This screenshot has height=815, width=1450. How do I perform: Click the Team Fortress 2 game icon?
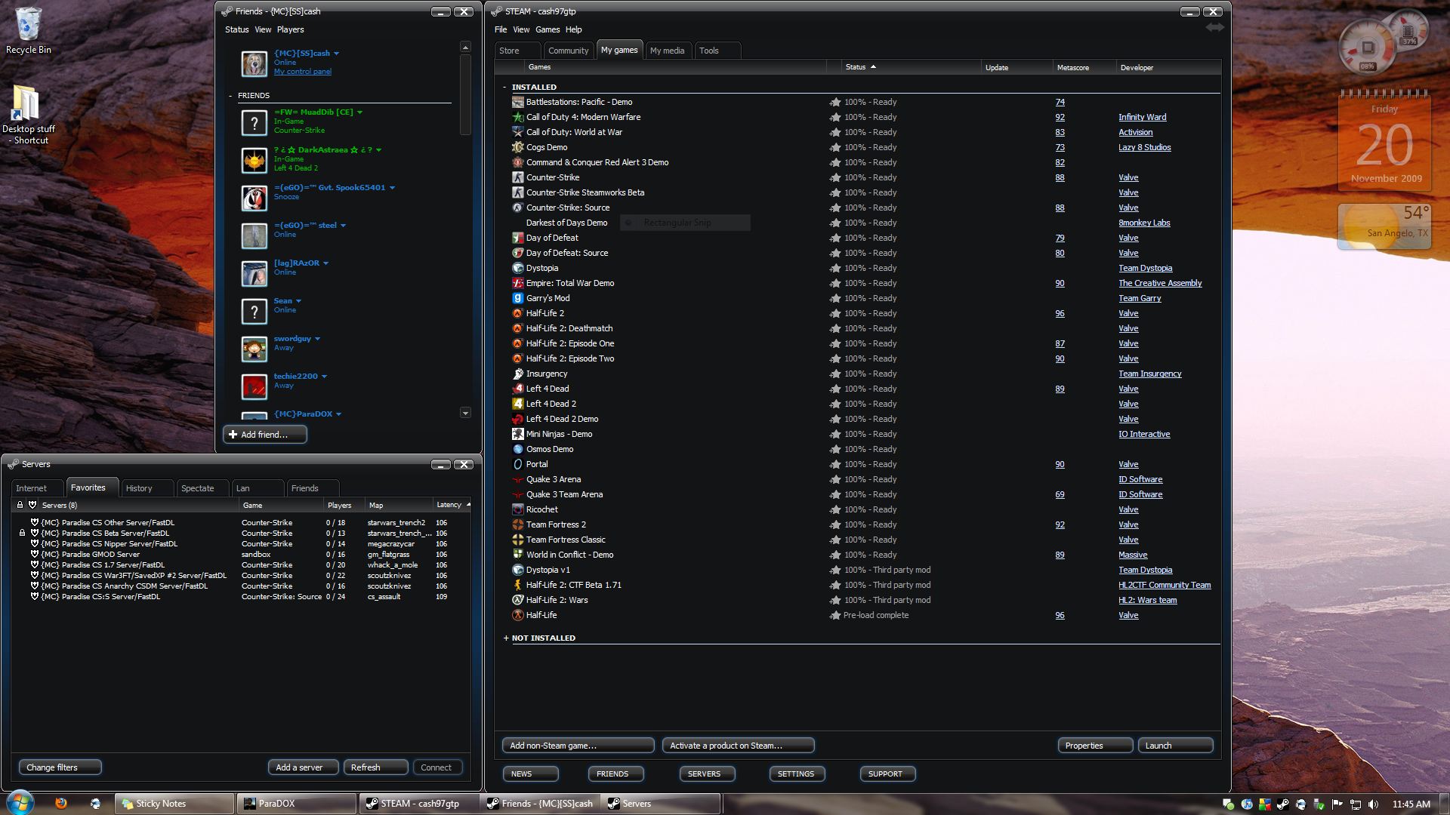[x=517, y=524]
